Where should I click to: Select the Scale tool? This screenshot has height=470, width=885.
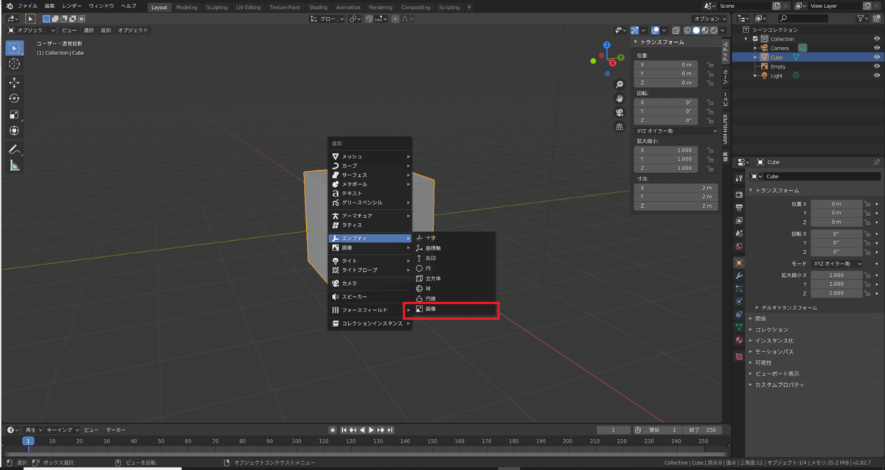click(x=14, y=115)
